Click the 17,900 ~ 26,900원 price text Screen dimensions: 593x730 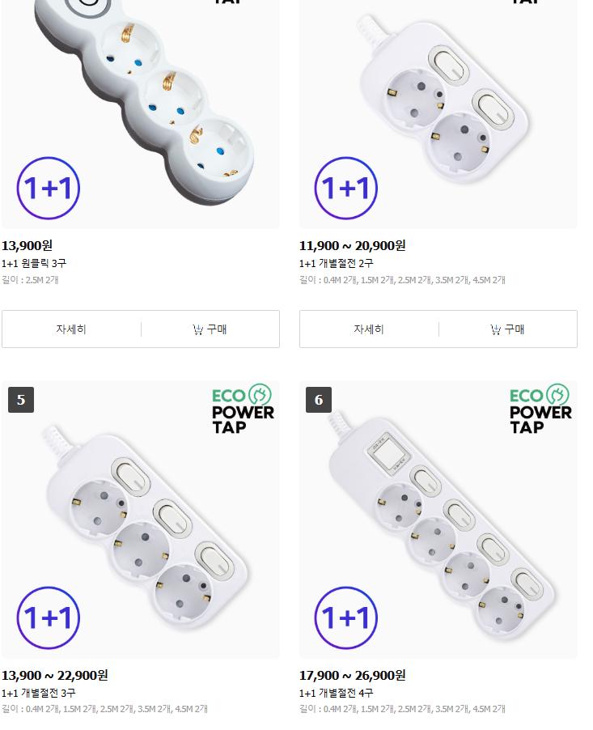(x=352, y=675)
